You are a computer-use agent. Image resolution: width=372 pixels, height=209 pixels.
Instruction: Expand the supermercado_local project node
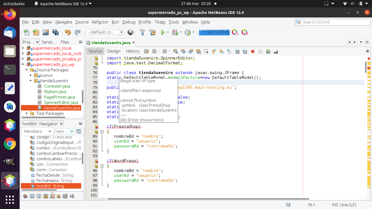[23, 48]
